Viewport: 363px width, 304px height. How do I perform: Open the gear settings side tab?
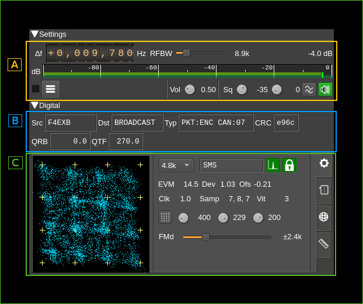[x=324, y=163]
